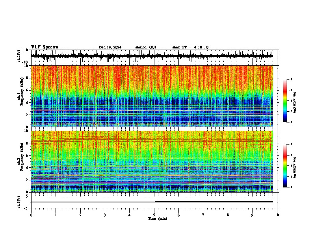Click the ch.1 "Frequency (kHz)" axis label

(x=22, y=91)
